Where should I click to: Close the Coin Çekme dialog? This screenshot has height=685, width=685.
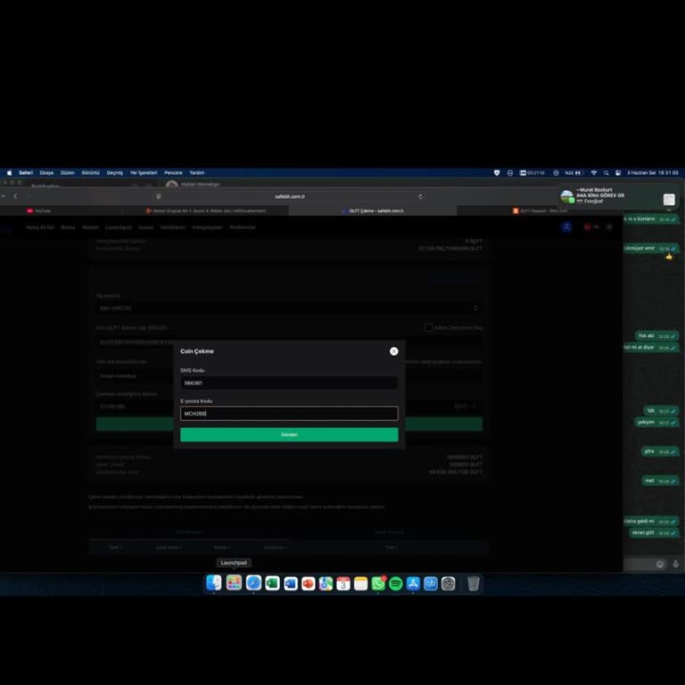tap(393, 351)
